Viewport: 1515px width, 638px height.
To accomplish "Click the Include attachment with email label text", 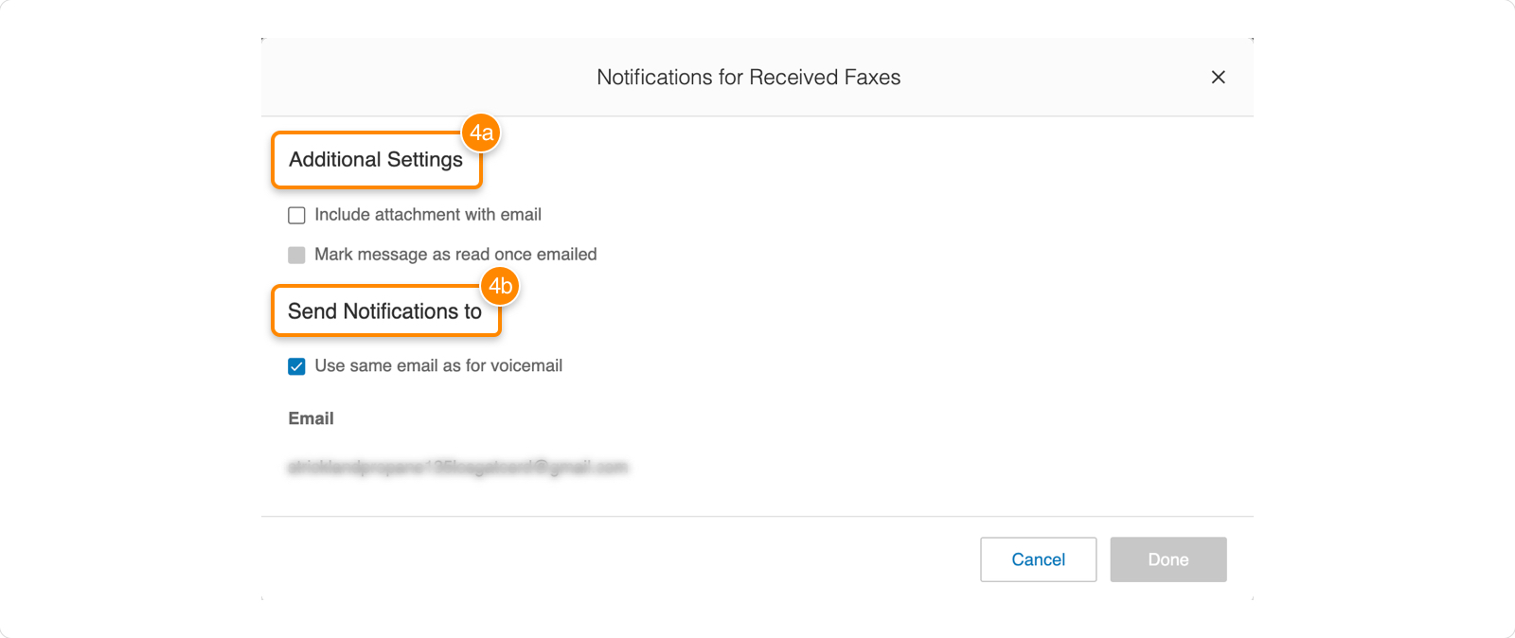I will coord(428,215).
